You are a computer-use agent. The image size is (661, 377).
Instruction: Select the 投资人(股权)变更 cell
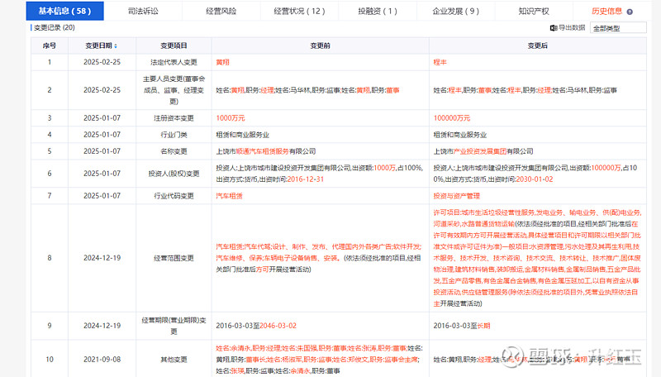click(174, 174)
